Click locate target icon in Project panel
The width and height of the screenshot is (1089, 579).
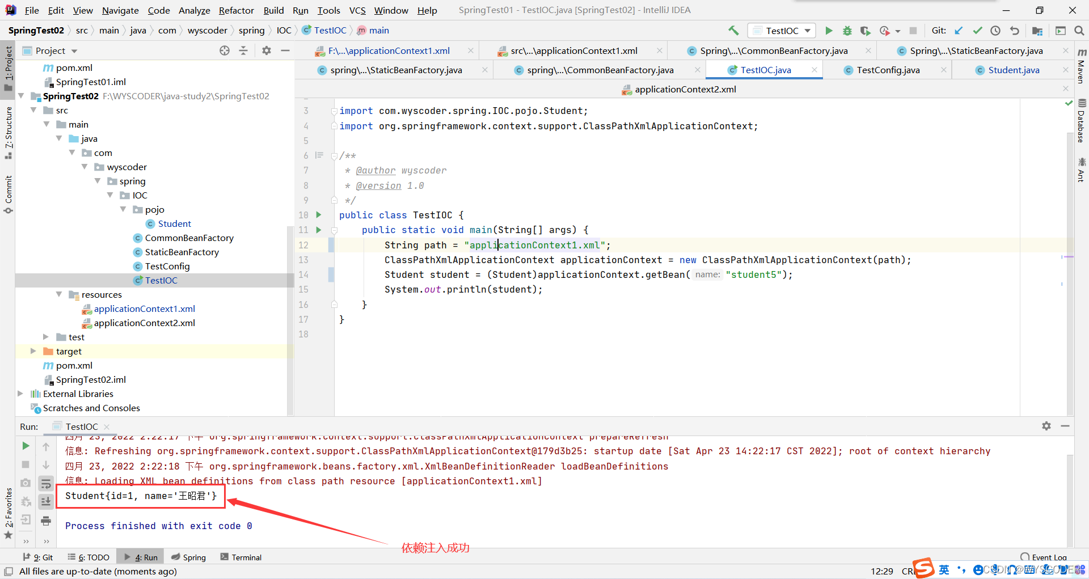click(225, 50)
